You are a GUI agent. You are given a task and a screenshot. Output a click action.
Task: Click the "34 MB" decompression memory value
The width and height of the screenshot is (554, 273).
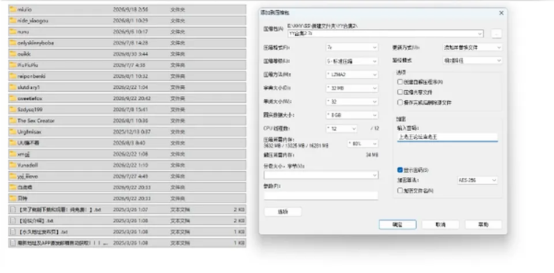[x=372, y=155]
